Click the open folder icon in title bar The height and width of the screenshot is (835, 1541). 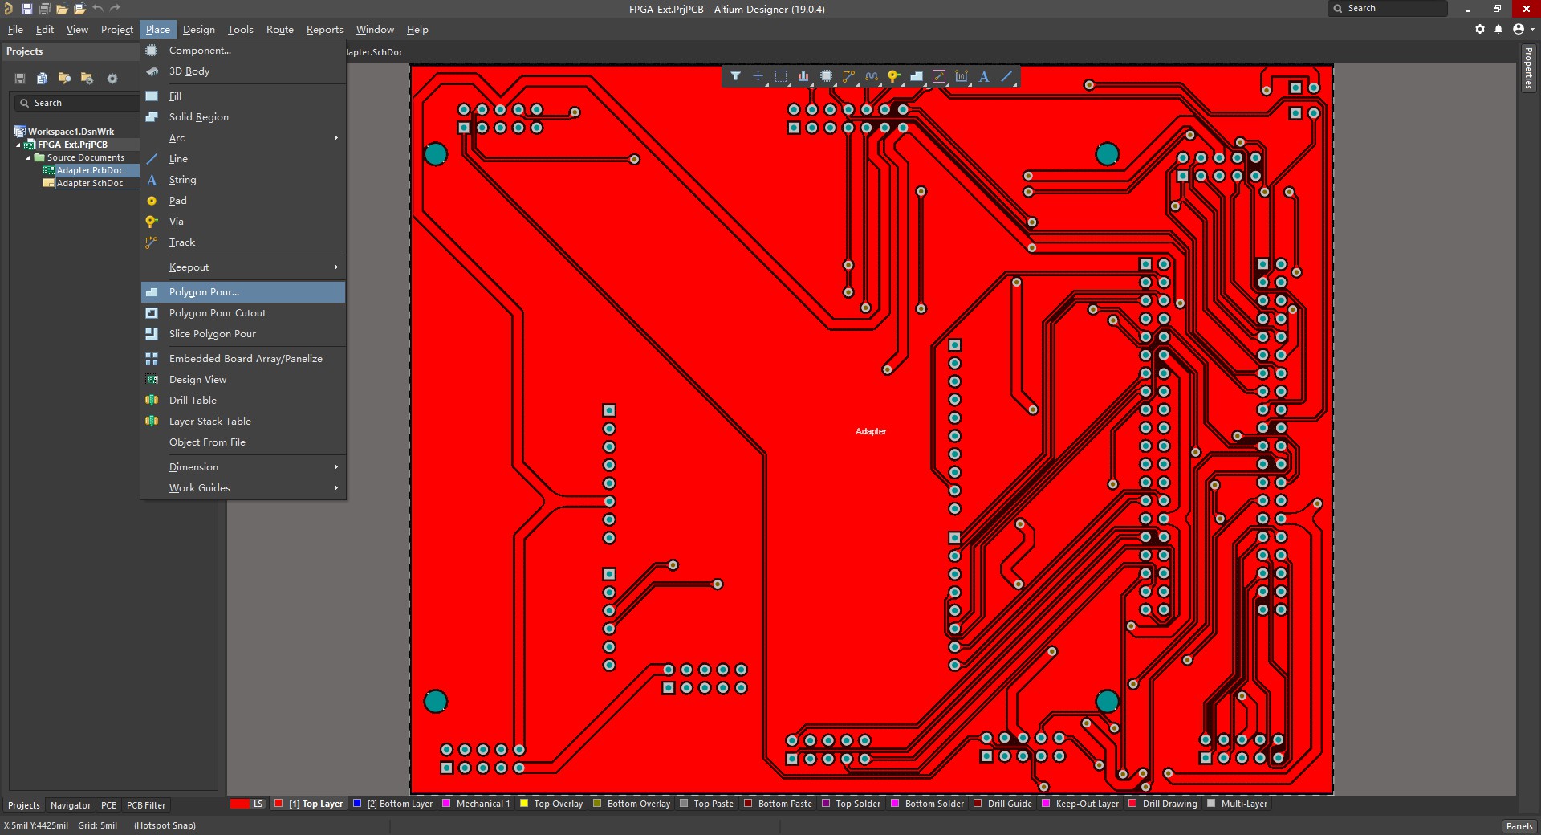click(62, 9)
